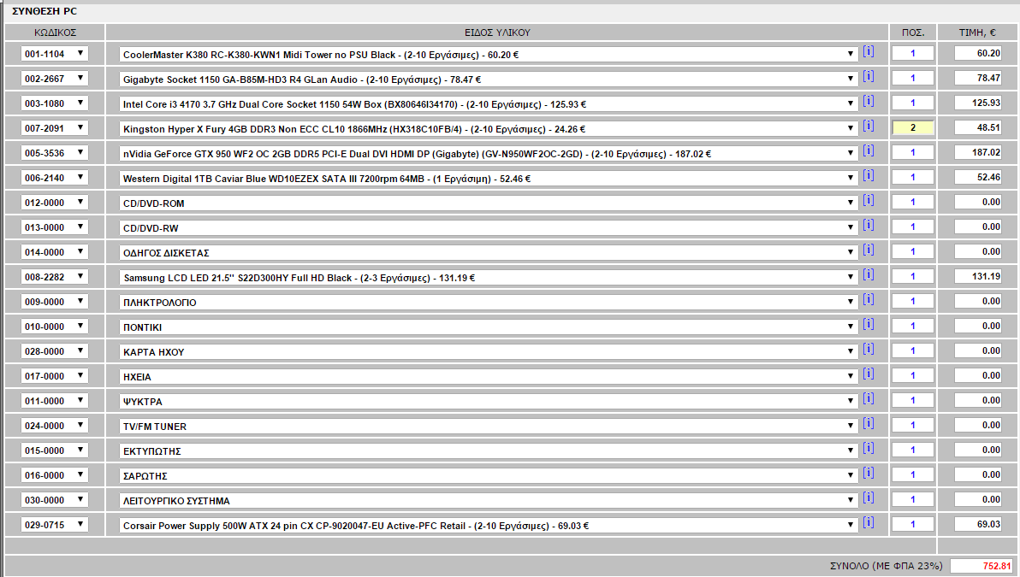Expand the 003-1080 code dropdown

coord(55,103)
